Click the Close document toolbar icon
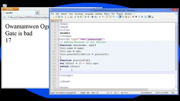 tap(65, 17)
